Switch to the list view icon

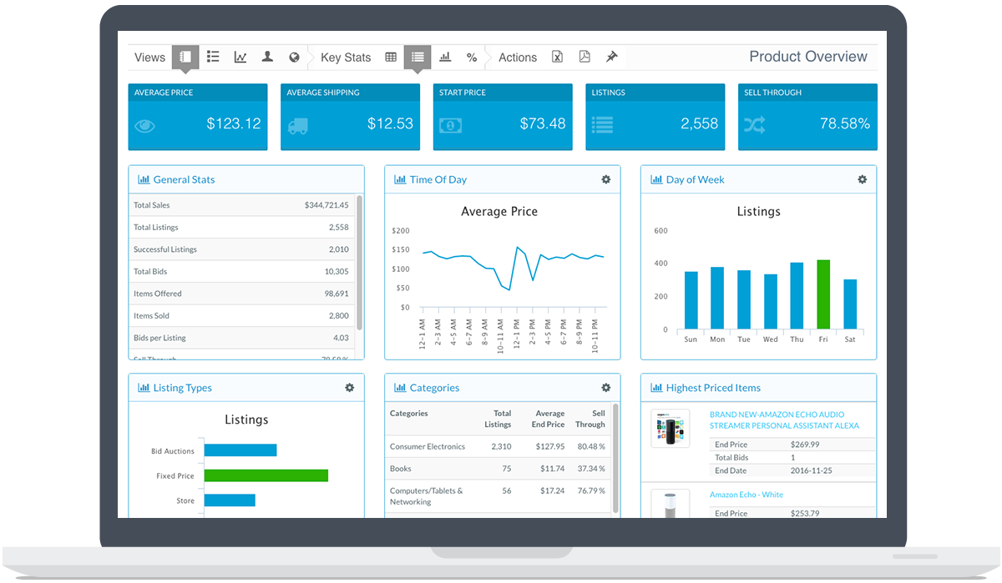click(213, 57)
